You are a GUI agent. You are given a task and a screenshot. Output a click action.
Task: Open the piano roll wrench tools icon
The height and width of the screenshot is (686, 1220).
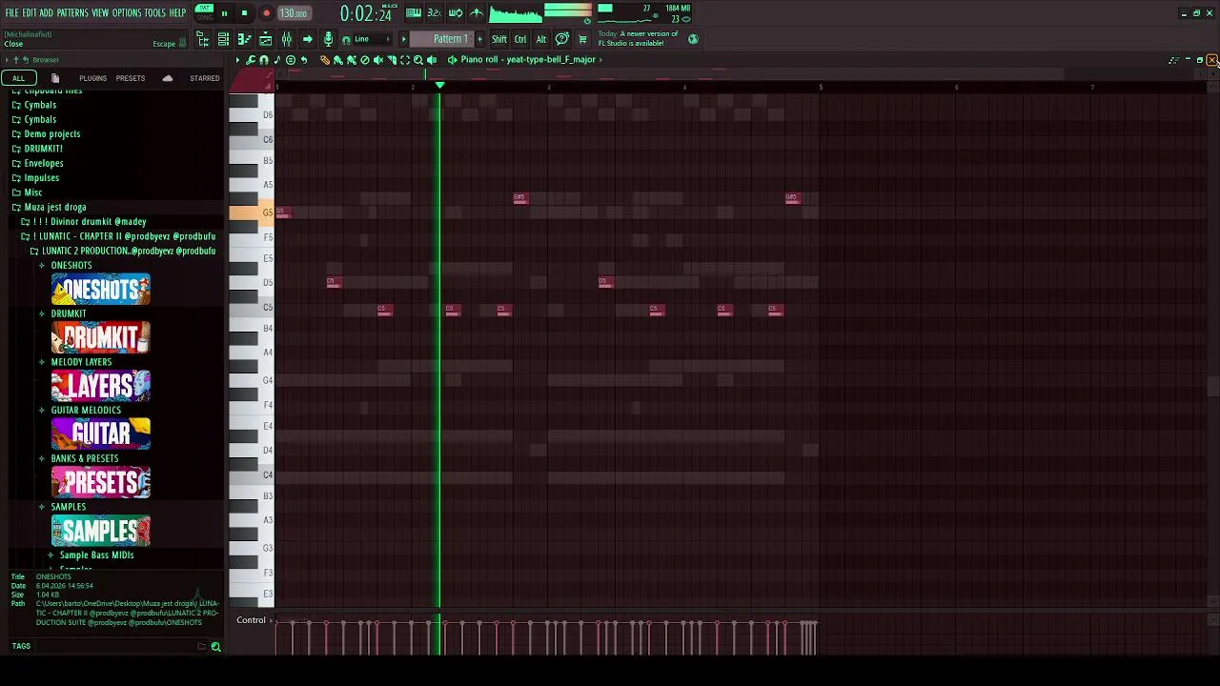tap(251, 60)
